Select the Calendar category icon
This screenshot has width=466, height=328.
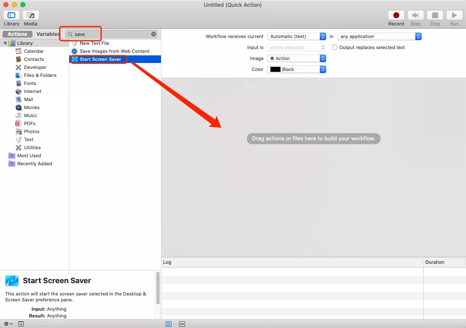click(x=19, y=51)
